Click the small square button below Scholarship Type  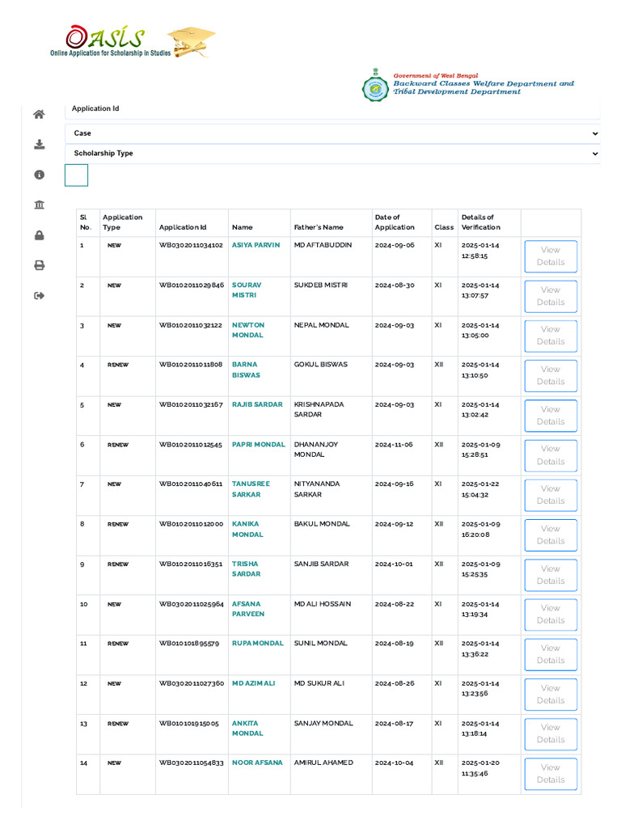[x=76, y=175]
